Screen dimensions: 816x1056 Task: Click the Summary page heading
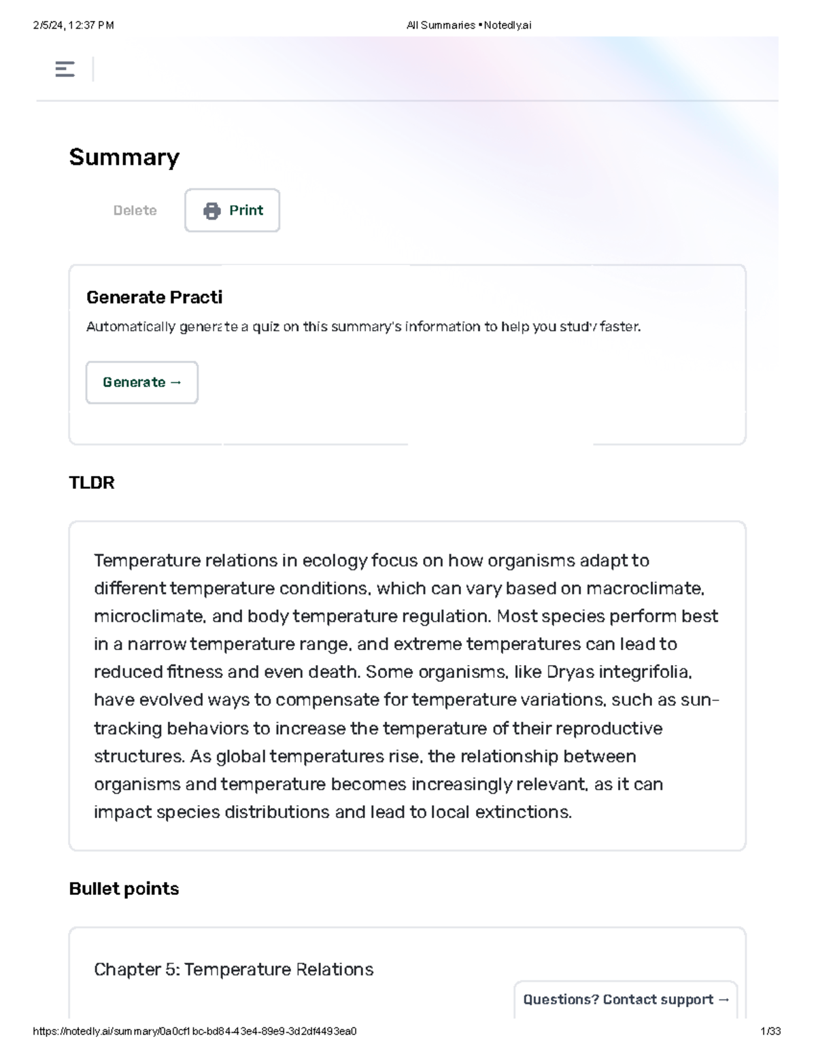124,157
